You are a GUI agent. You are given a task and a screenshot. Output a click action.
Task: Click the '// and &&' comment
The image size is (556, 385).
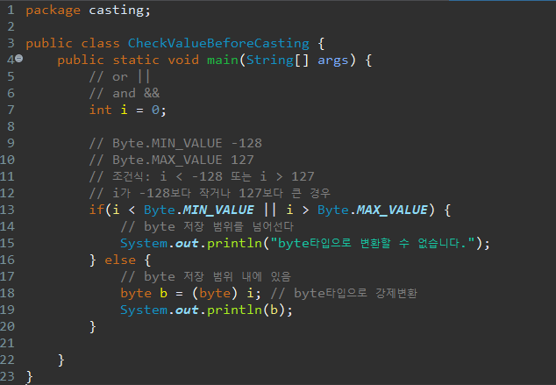click(x=125, y=93)
